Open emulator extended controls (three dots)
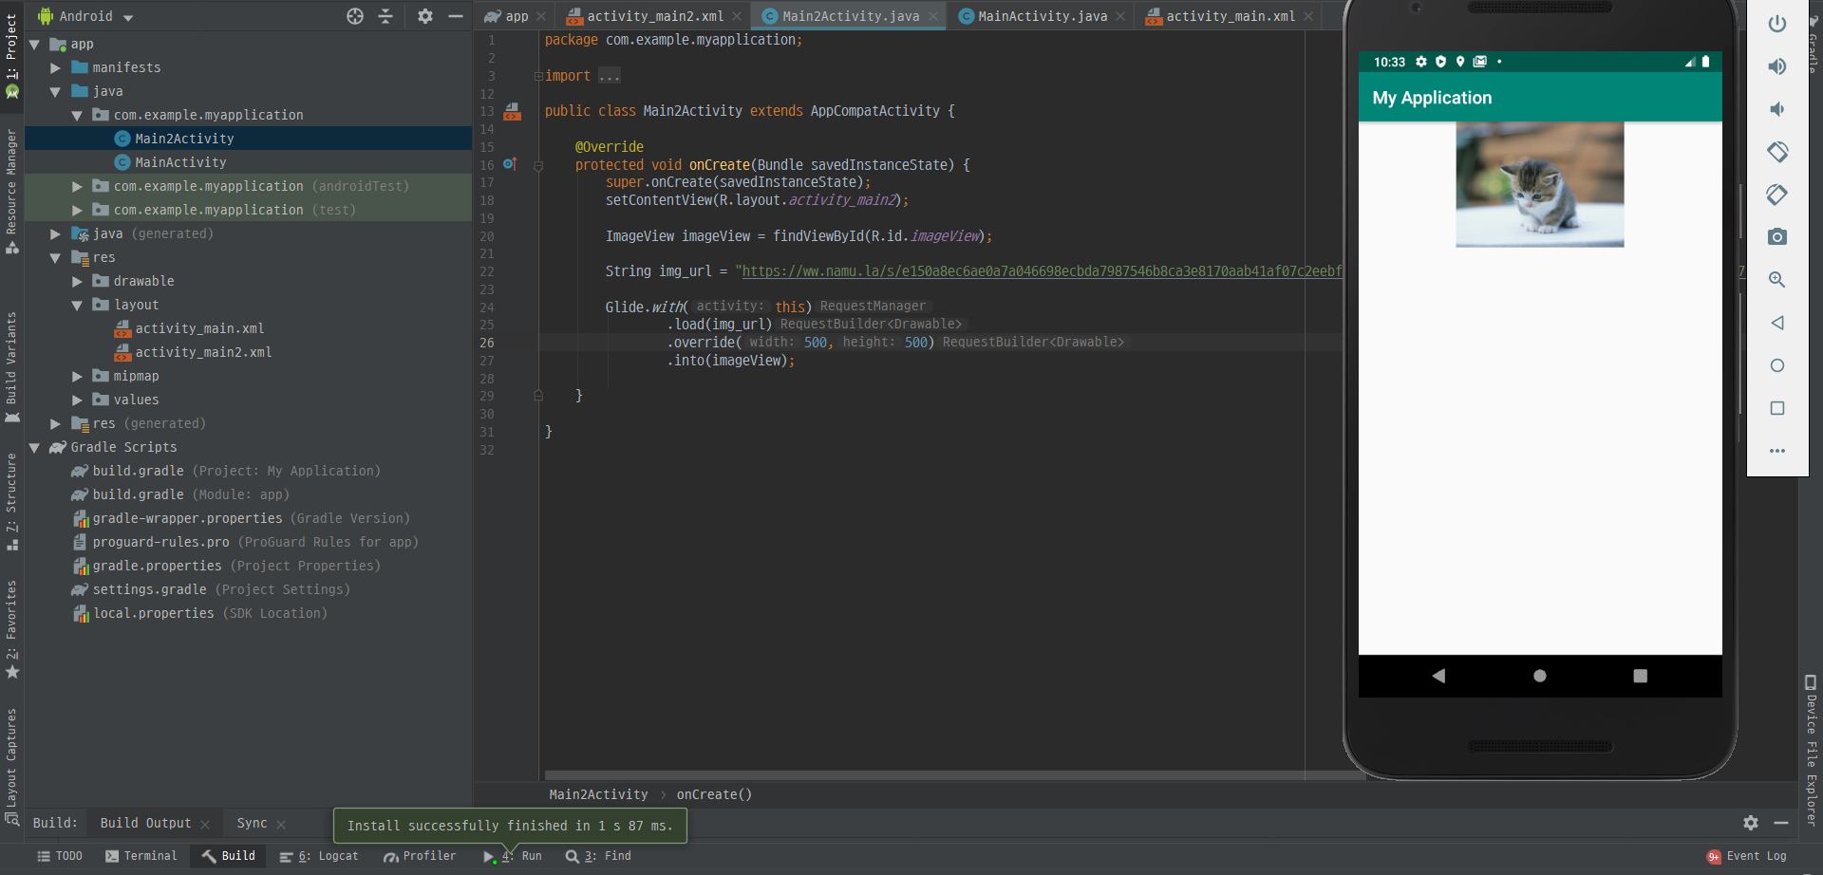This screenshot has height=875, width=1823. tap(1777, 451)
